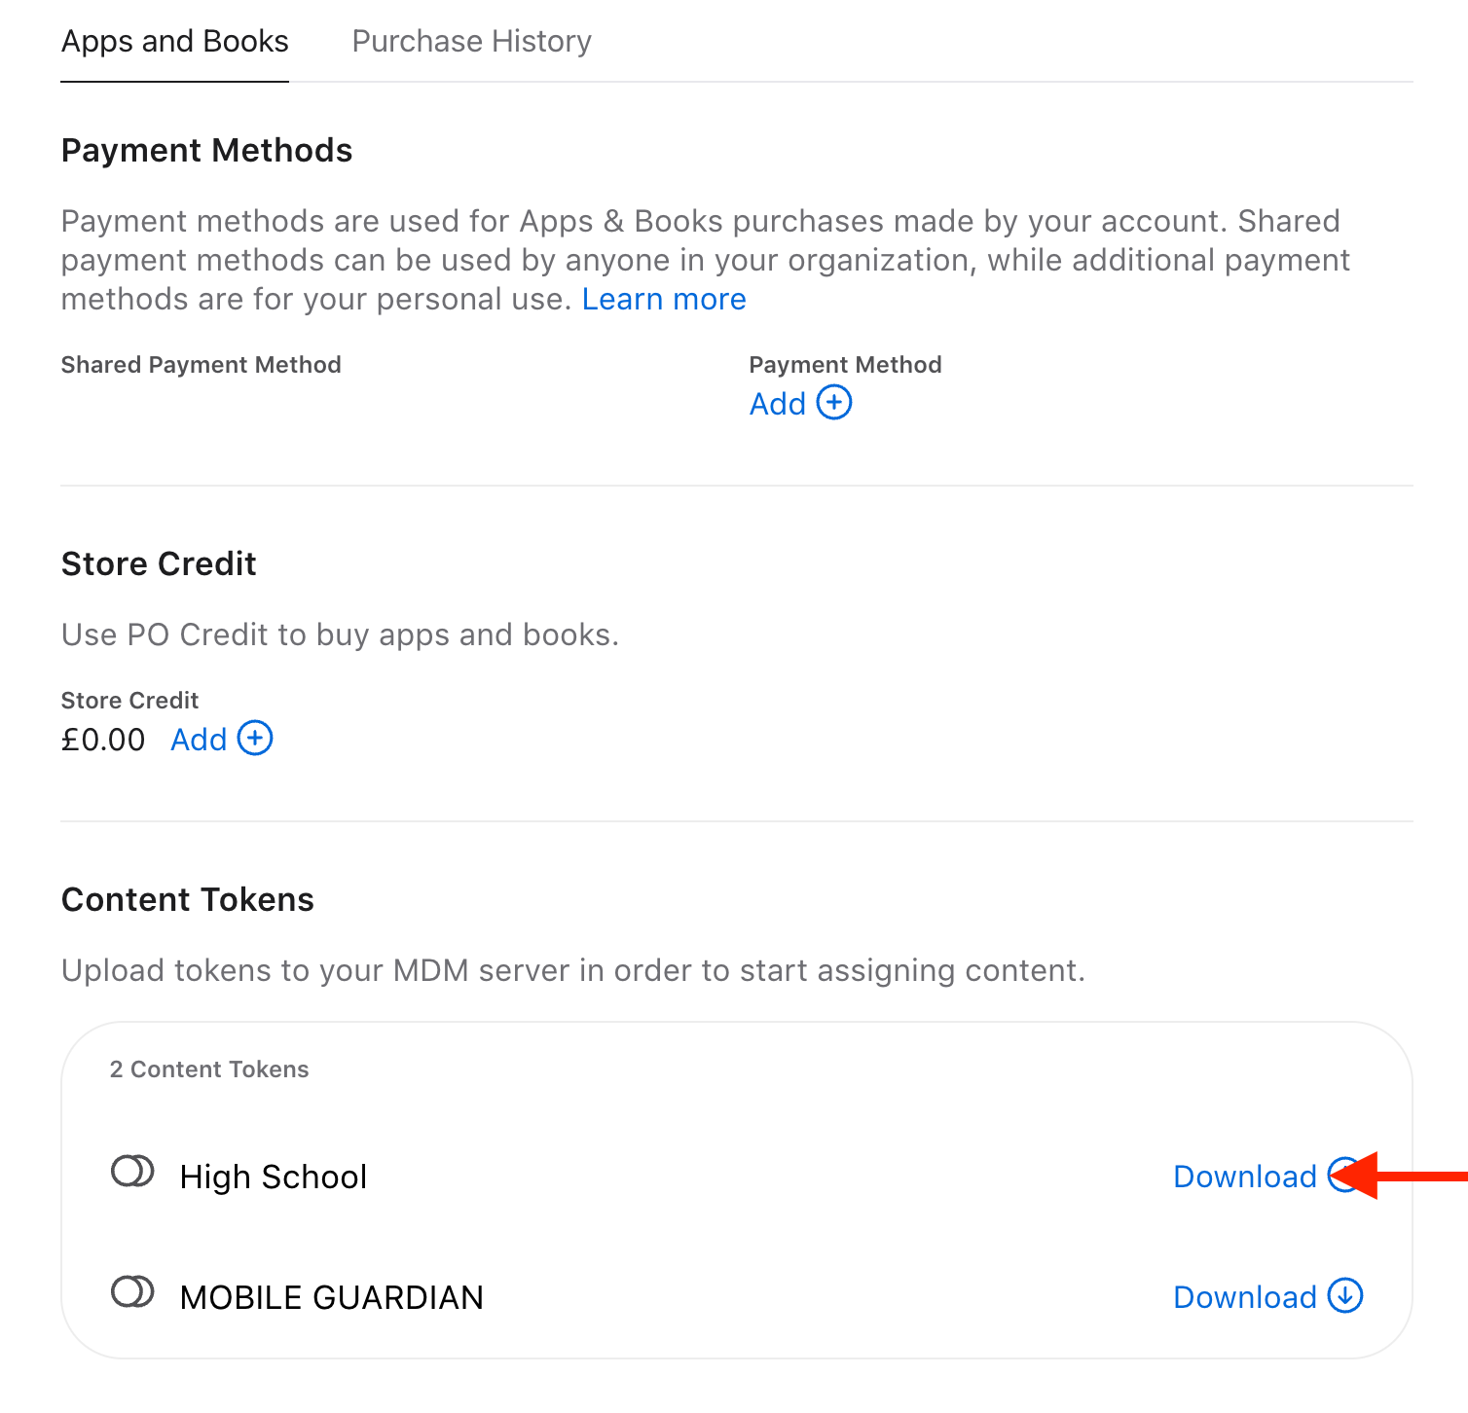The width and height of the screenshot is (1468, 1413).
Task: Open the Learn more link
Action: 664,299
